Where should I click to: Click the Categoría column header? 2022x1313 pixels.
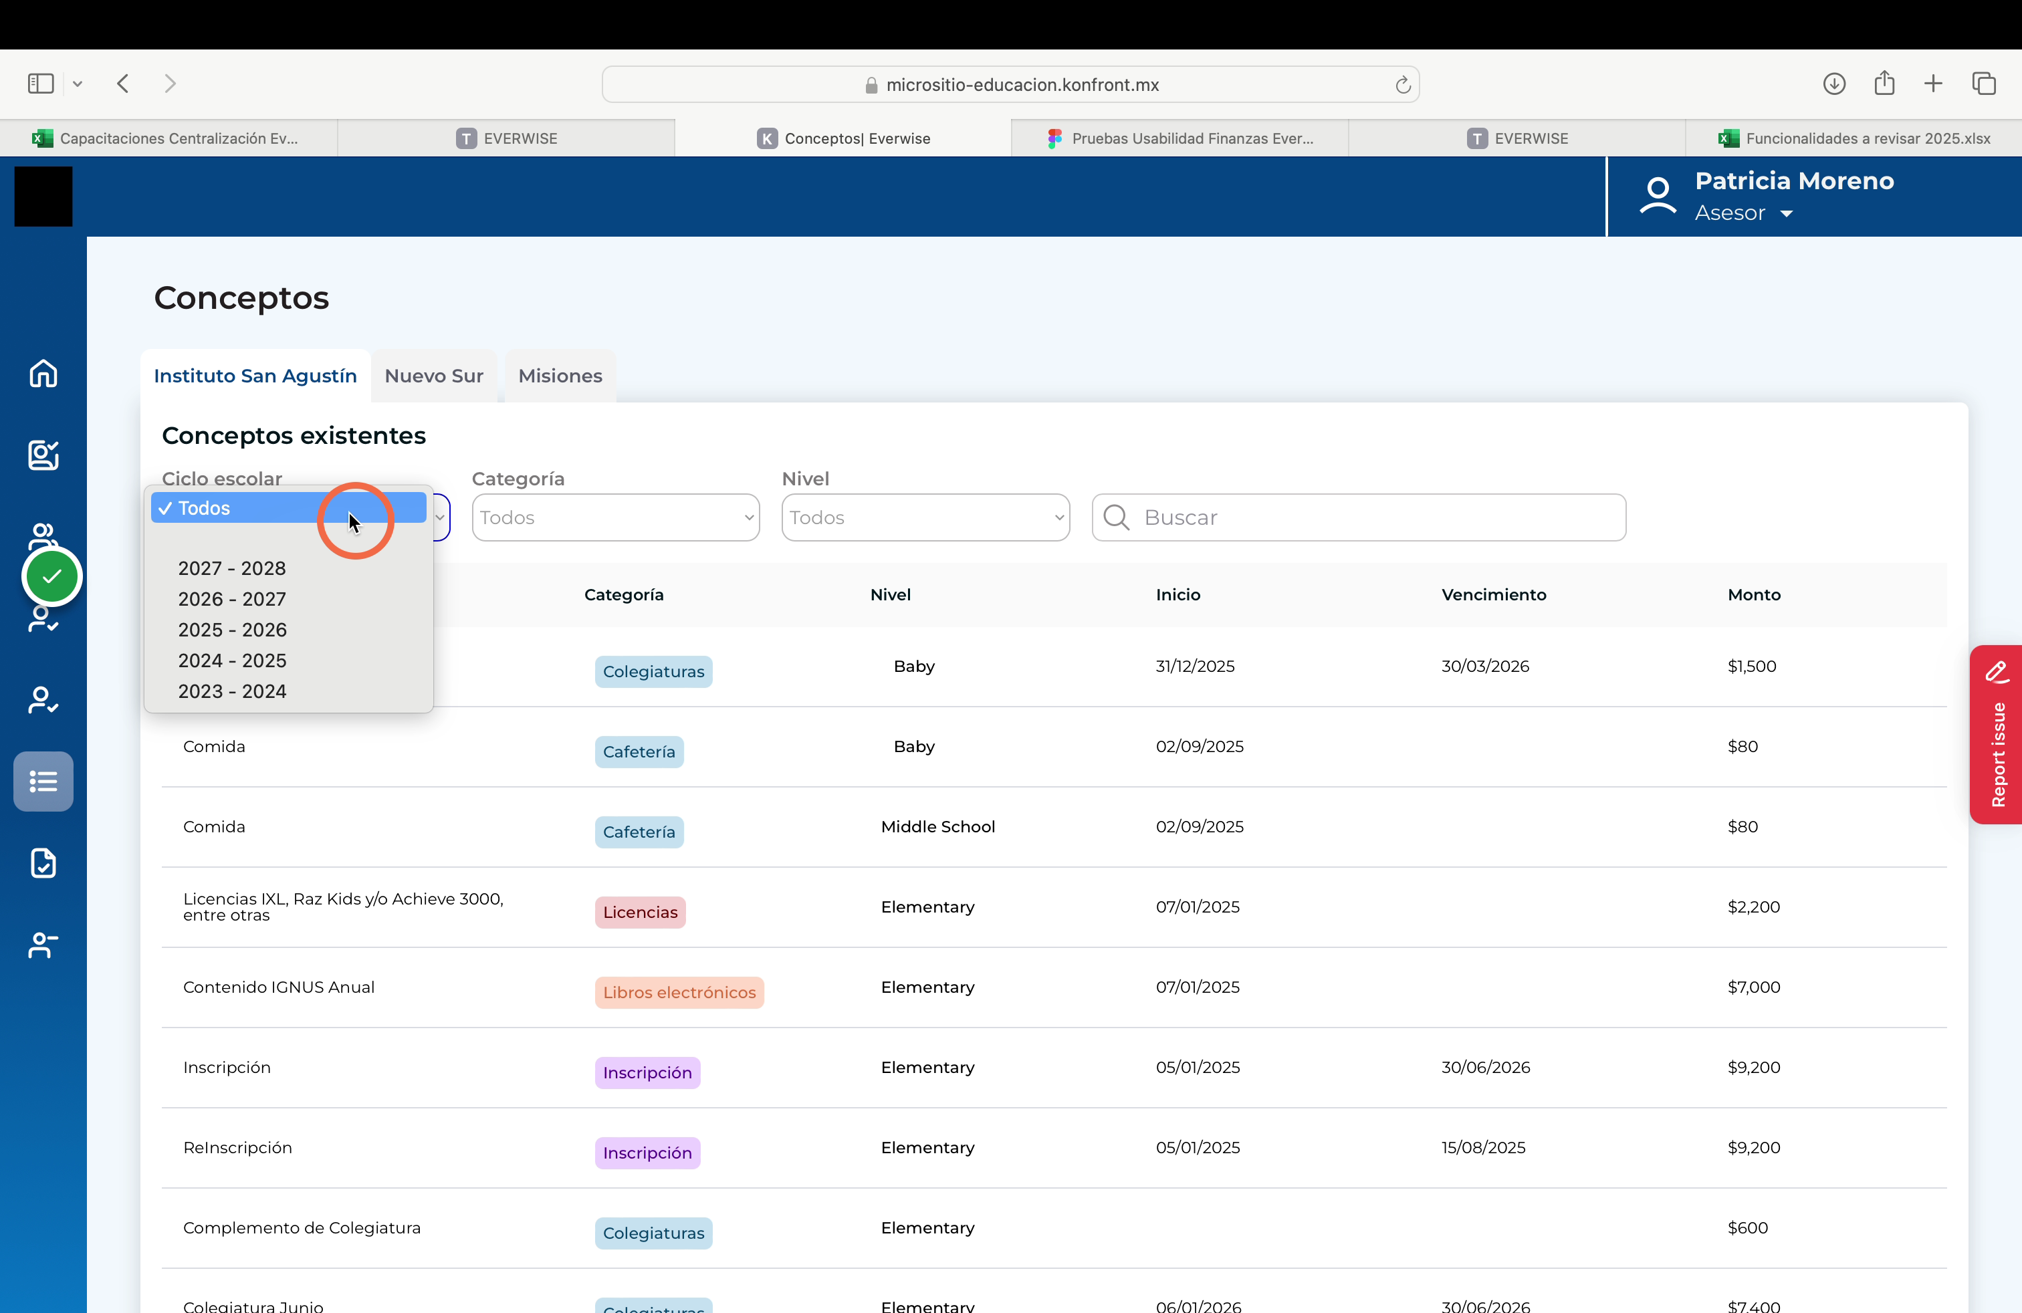click(624, 594)
